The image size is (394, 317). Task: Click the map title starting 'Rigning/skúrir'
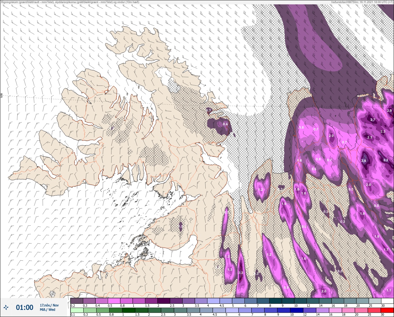(x=70, y=2)
